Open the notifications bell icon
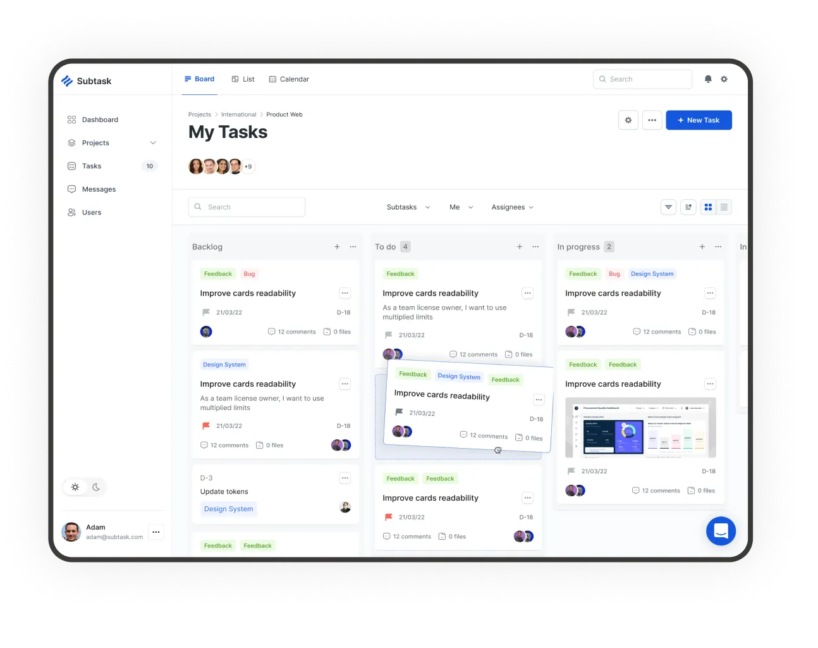Image resolution: width=818 pixels, height=648 pixels. (708, 79)
